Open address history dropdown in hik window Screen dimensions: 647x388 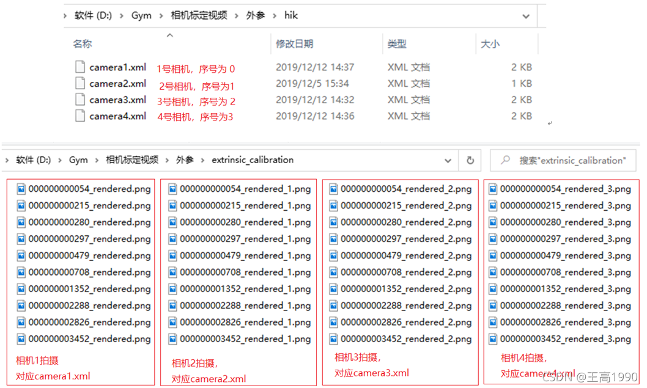(526, 16)
